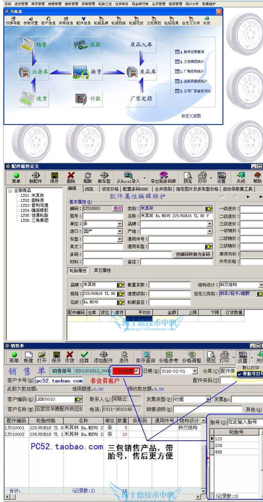The image size is (263, 502).
Task: Click the 价格调整 toolbar icon
Action: point(192,357)
